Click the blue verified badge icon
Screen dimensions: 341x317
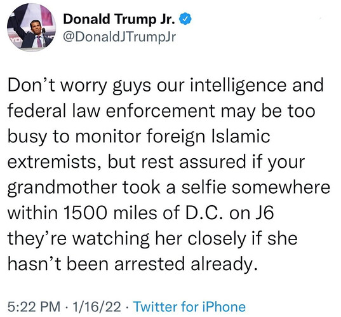click(185, 19)
